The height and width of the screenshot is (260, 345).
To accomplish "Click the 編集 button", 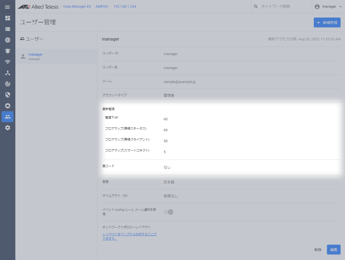I will point(334,250).
